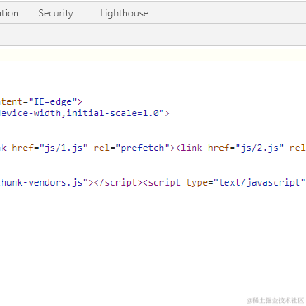
Task: Click the second link tag name
Action: 191,148
